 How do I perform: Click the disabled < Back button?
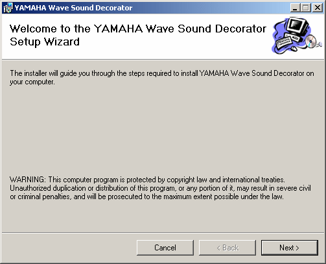227,248
